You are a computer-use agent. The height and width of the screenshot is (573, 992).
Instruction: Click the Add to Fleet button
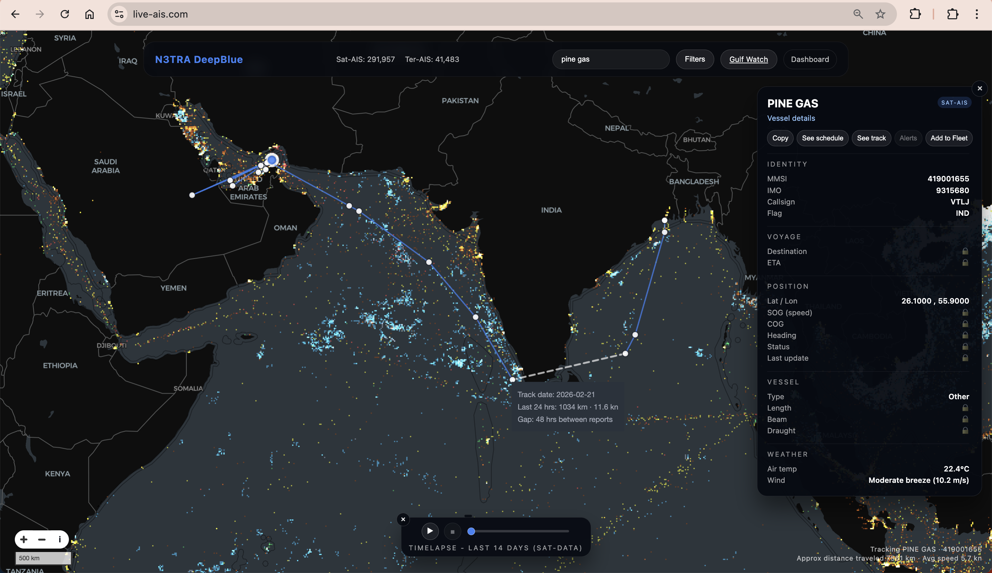[949, 138]
